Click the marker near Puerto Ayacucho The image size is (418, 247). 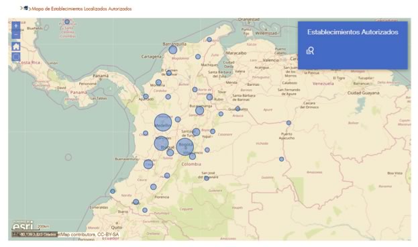pos(289,123)
